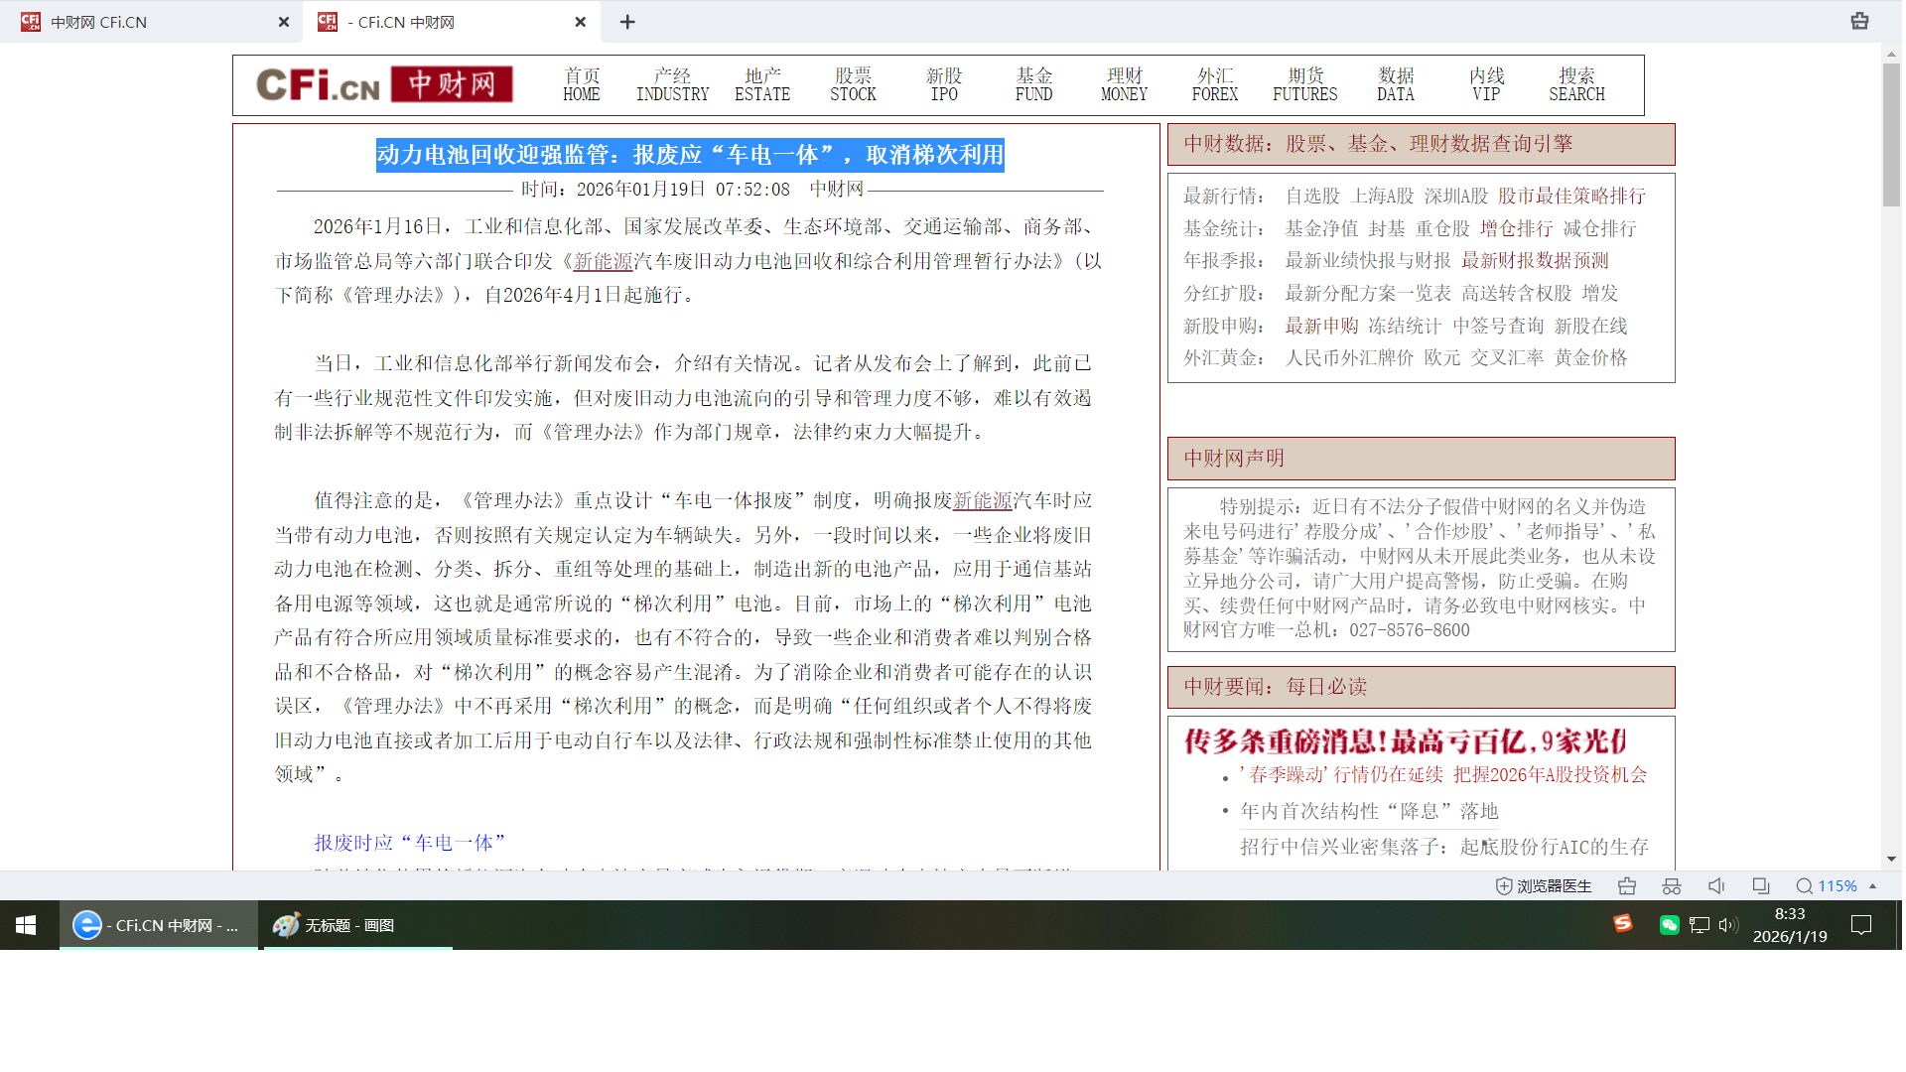The image size is (1906, 1072).
Task: Click the broom cleanup icon in status bar
Action: 1627,886
